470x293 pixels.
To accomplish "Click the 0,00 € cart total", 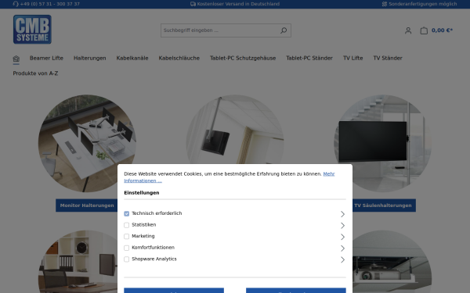I will click(442, 30).
